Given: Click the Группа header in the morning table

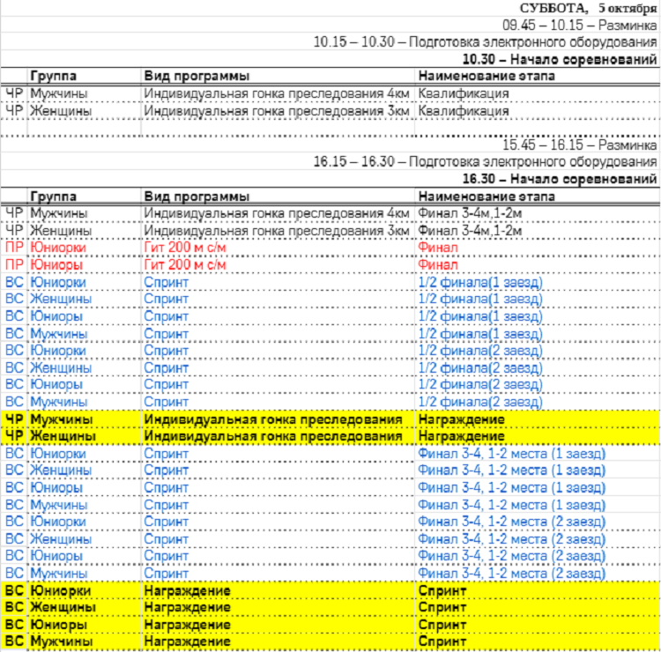Looking at the screenshot, I should [53, 76].
